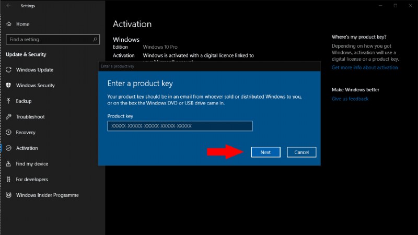Click the Give us feedback link

click(350, 99)
